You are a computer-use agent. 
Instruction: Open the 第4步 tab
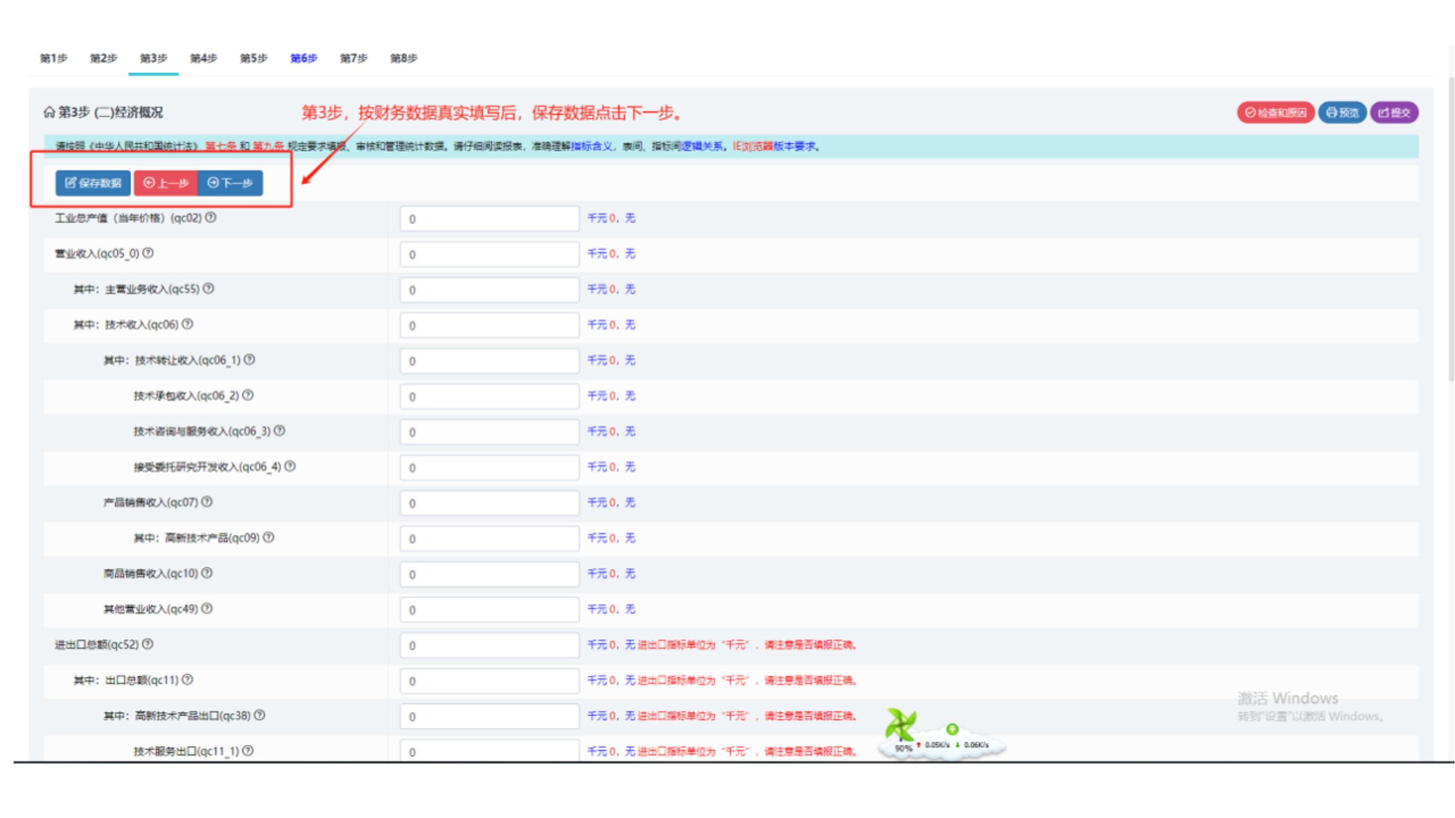tap(203, 58)
